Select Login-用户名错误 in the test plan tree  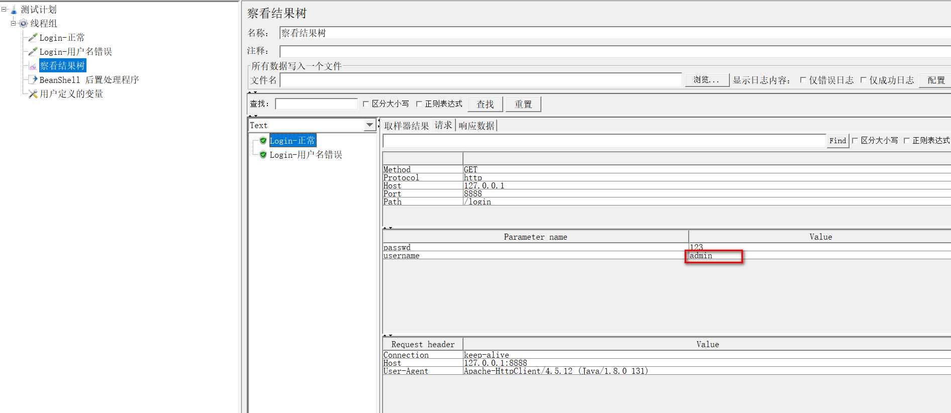click(75, 52)
